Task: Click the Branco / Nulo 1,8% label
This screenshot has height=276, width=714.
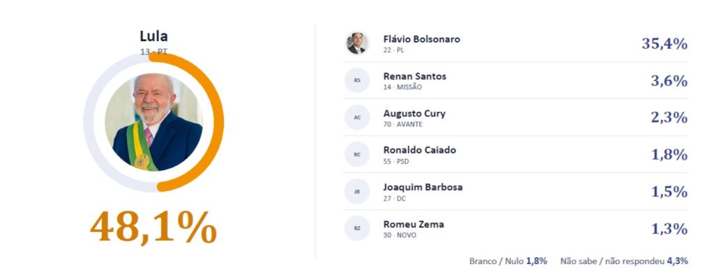Action: point(508,261)
